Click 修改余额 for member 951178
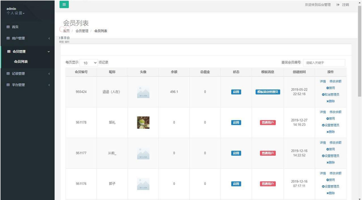 coord(336,112)
